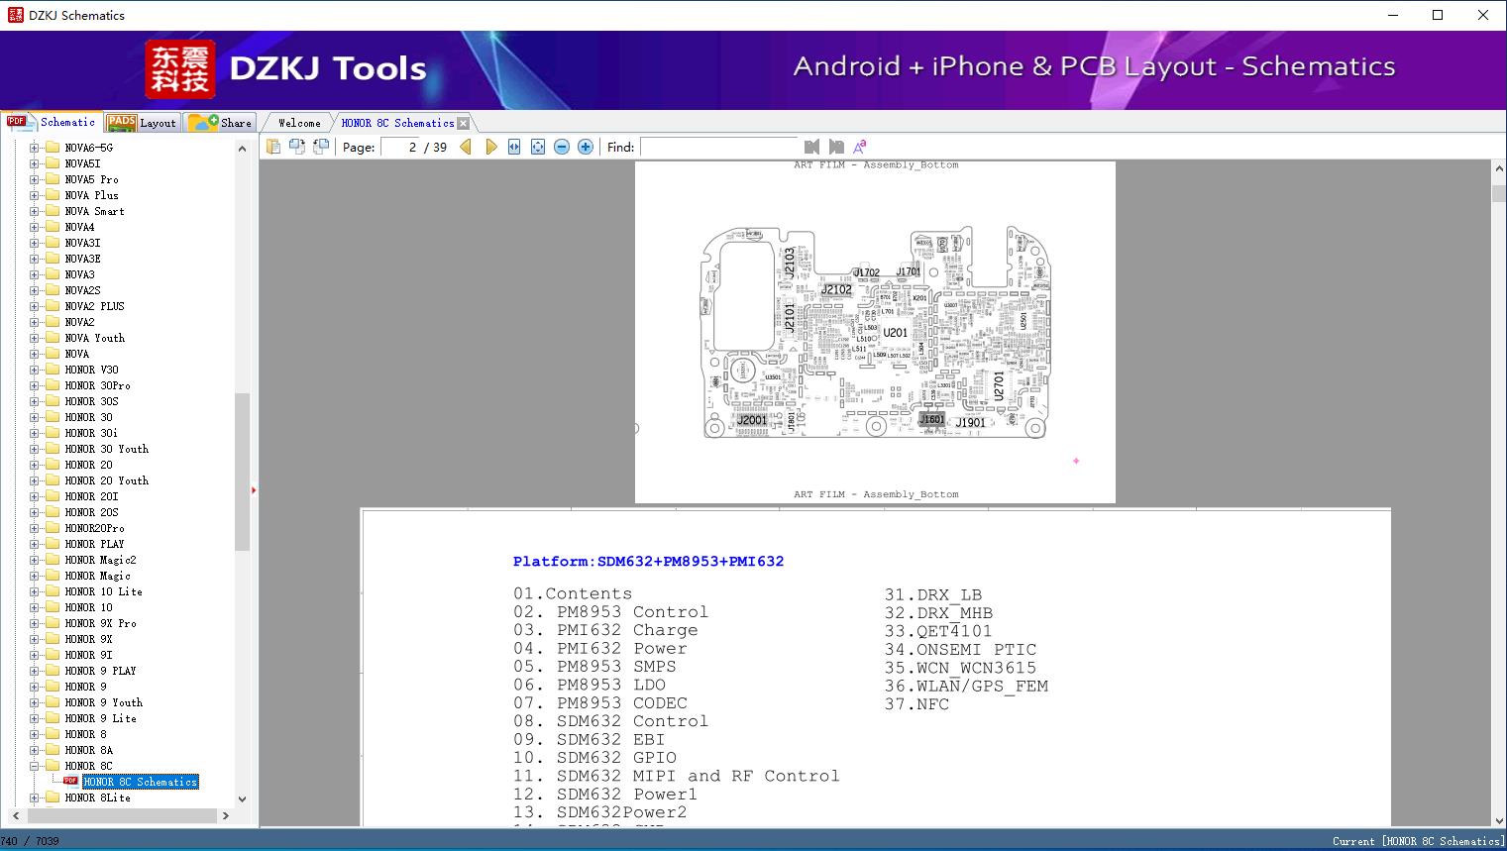Select HONOR 20 Youth tree item
The width and height of the screenshot is (1507, 851).
point(106,480)
